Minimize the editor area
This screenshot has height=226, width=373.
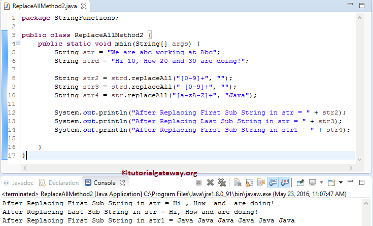pyautogui.click(x=350, y=4)
